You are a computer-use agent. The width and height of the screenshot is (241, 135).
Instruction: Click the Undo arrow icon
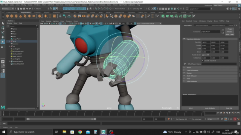(27, 9)
